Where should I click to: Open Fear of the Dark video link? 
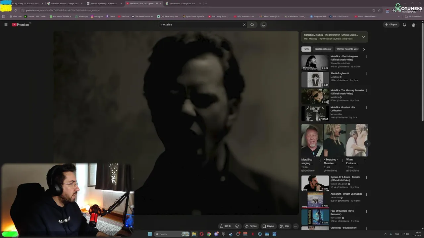click(x=342, y=213)
